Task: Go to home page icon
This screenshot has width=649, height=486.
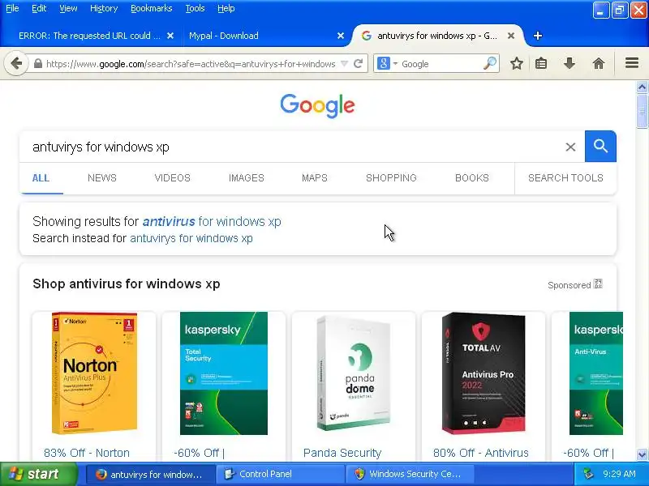Action: [x=599, y=64]
